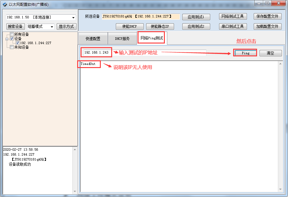Image resolution: width=288 pixels, height=197 pixels.
Task: Load configuration via 加载配置文件 button
Action: tap(267, 26)
